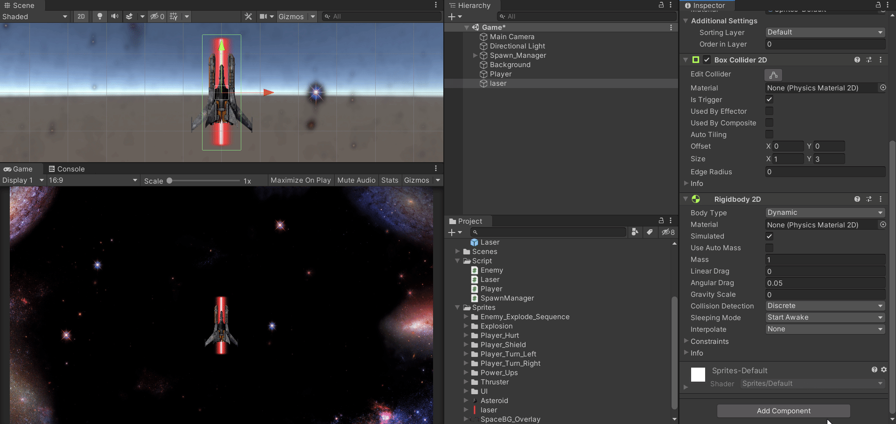Click the Scene view search field
This screenshot has width=896, height=424.
(382, 16)
